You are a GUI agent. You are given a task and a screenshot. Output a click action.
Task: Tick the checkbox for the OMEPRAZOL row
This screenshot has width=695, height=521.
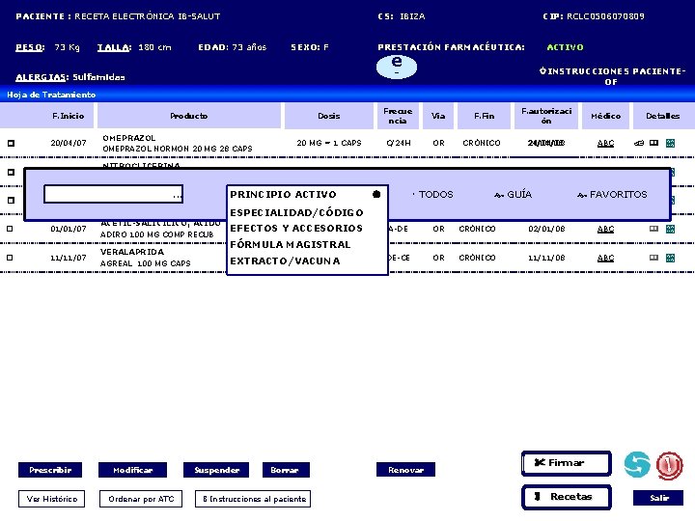coord(11,143)
